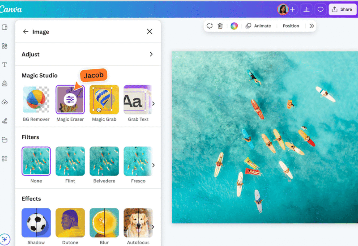Open the Brand hub sidebar icon
This screenshot has width=358, height=246.
click(x=4, y=84)
